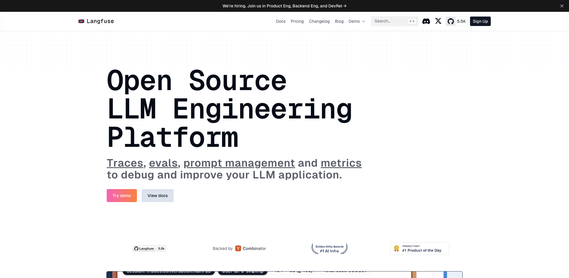Go to the Changelog page
The image size is (569, 278).
click(x=319, y=21)
